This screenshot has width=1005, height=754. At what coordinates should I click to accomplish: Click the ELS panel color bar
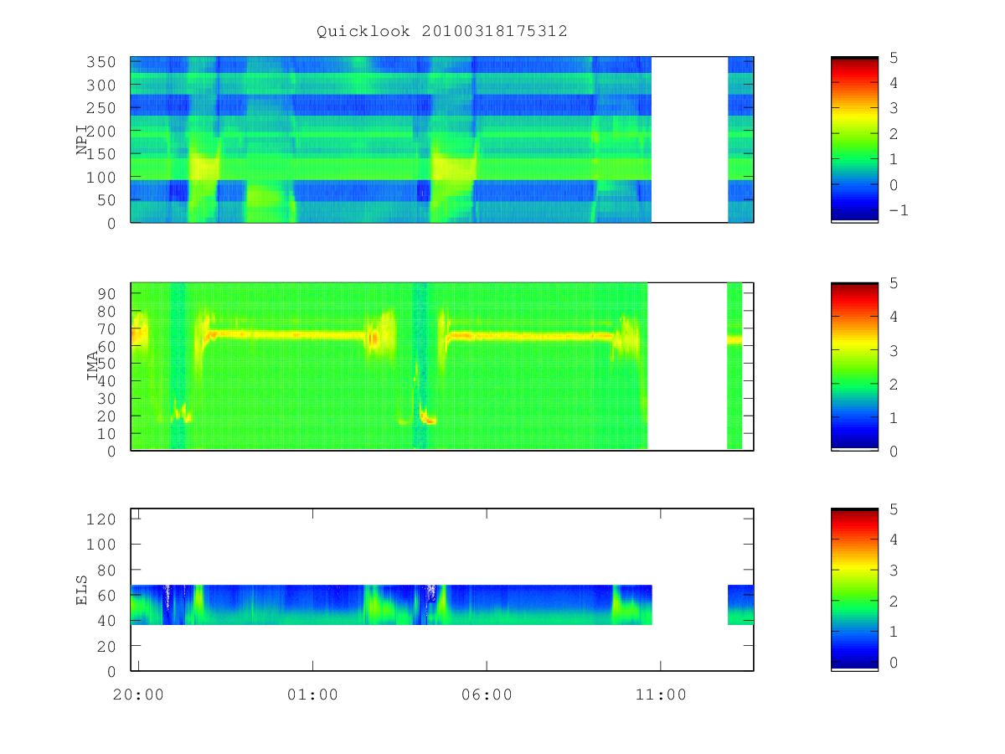point(854,590)
